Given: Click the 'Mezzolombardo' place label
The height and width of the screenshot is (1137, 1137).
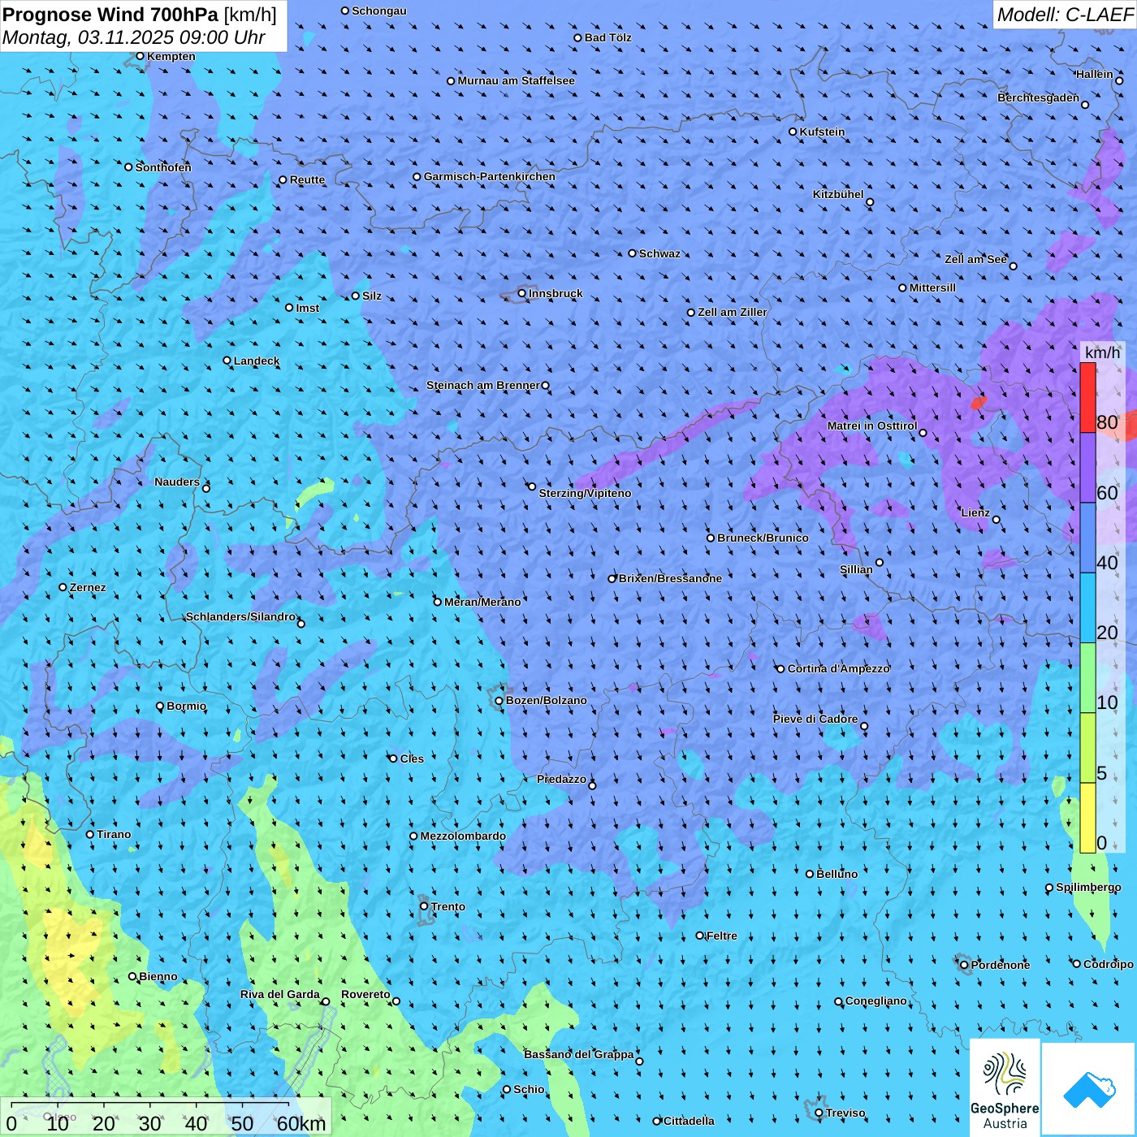Looking at the screenshot, I should [x=463, y=836].
